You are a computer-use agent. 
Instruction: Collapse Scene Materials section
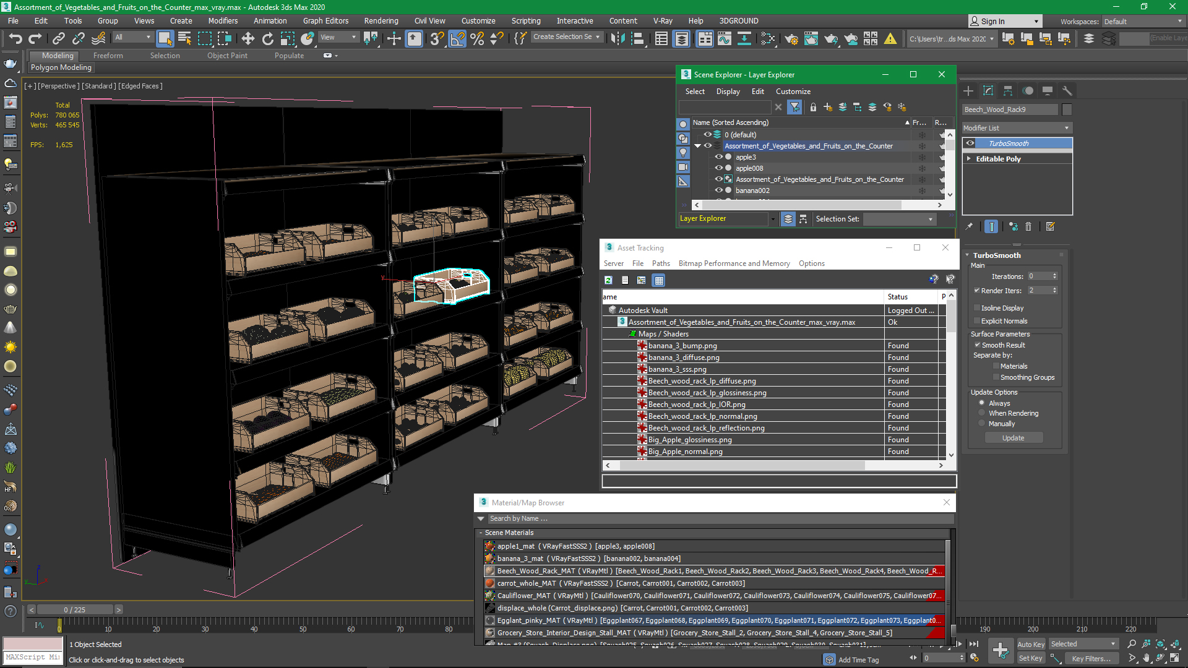click(481, 533)
